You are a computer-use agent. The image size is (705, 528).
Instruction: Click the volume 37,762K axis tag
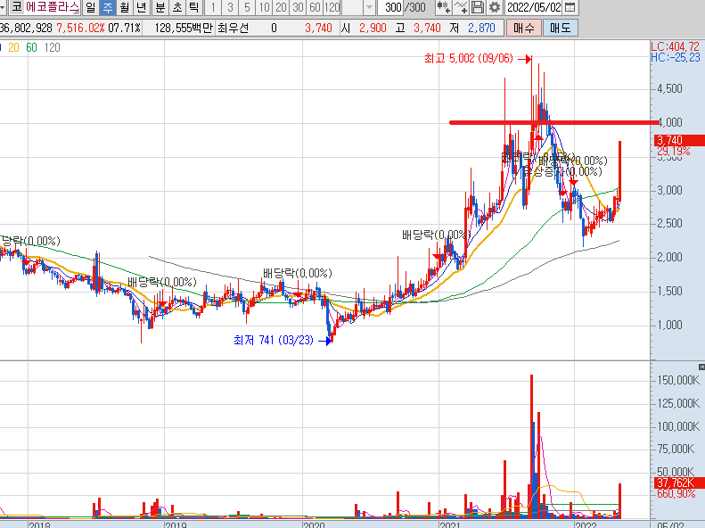point(679,483)
